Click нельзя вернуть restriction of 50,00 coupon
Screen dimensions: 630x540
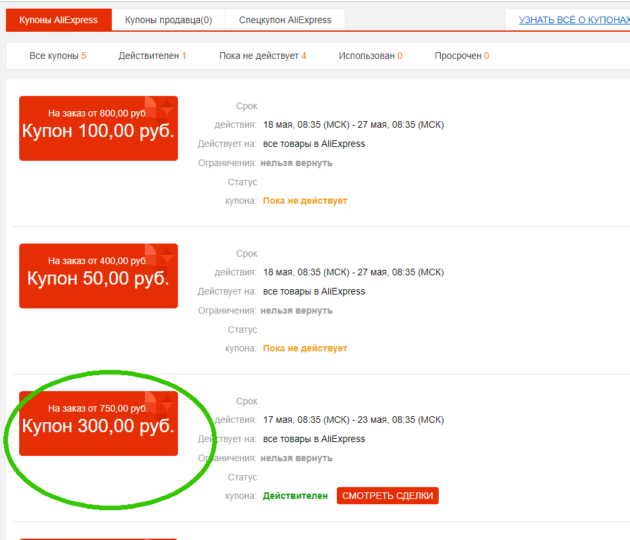click(x=296, y=310)
